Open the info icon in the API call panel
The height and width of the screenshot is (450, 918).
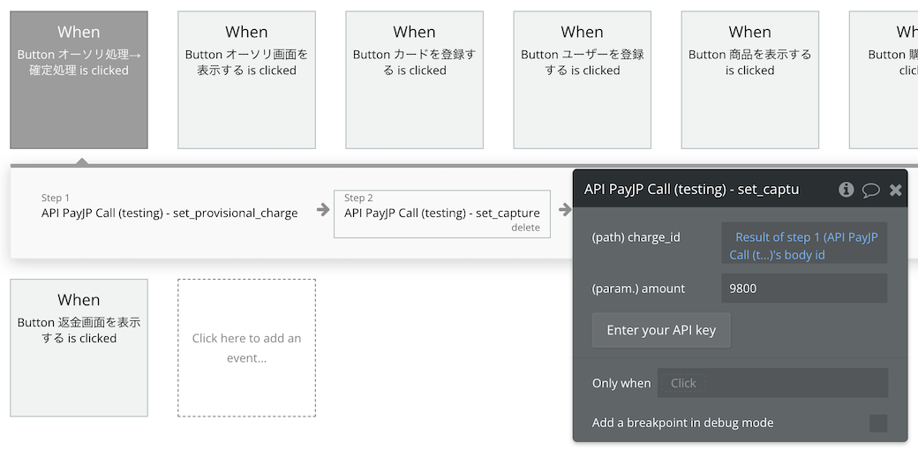[x=846, y=189]
